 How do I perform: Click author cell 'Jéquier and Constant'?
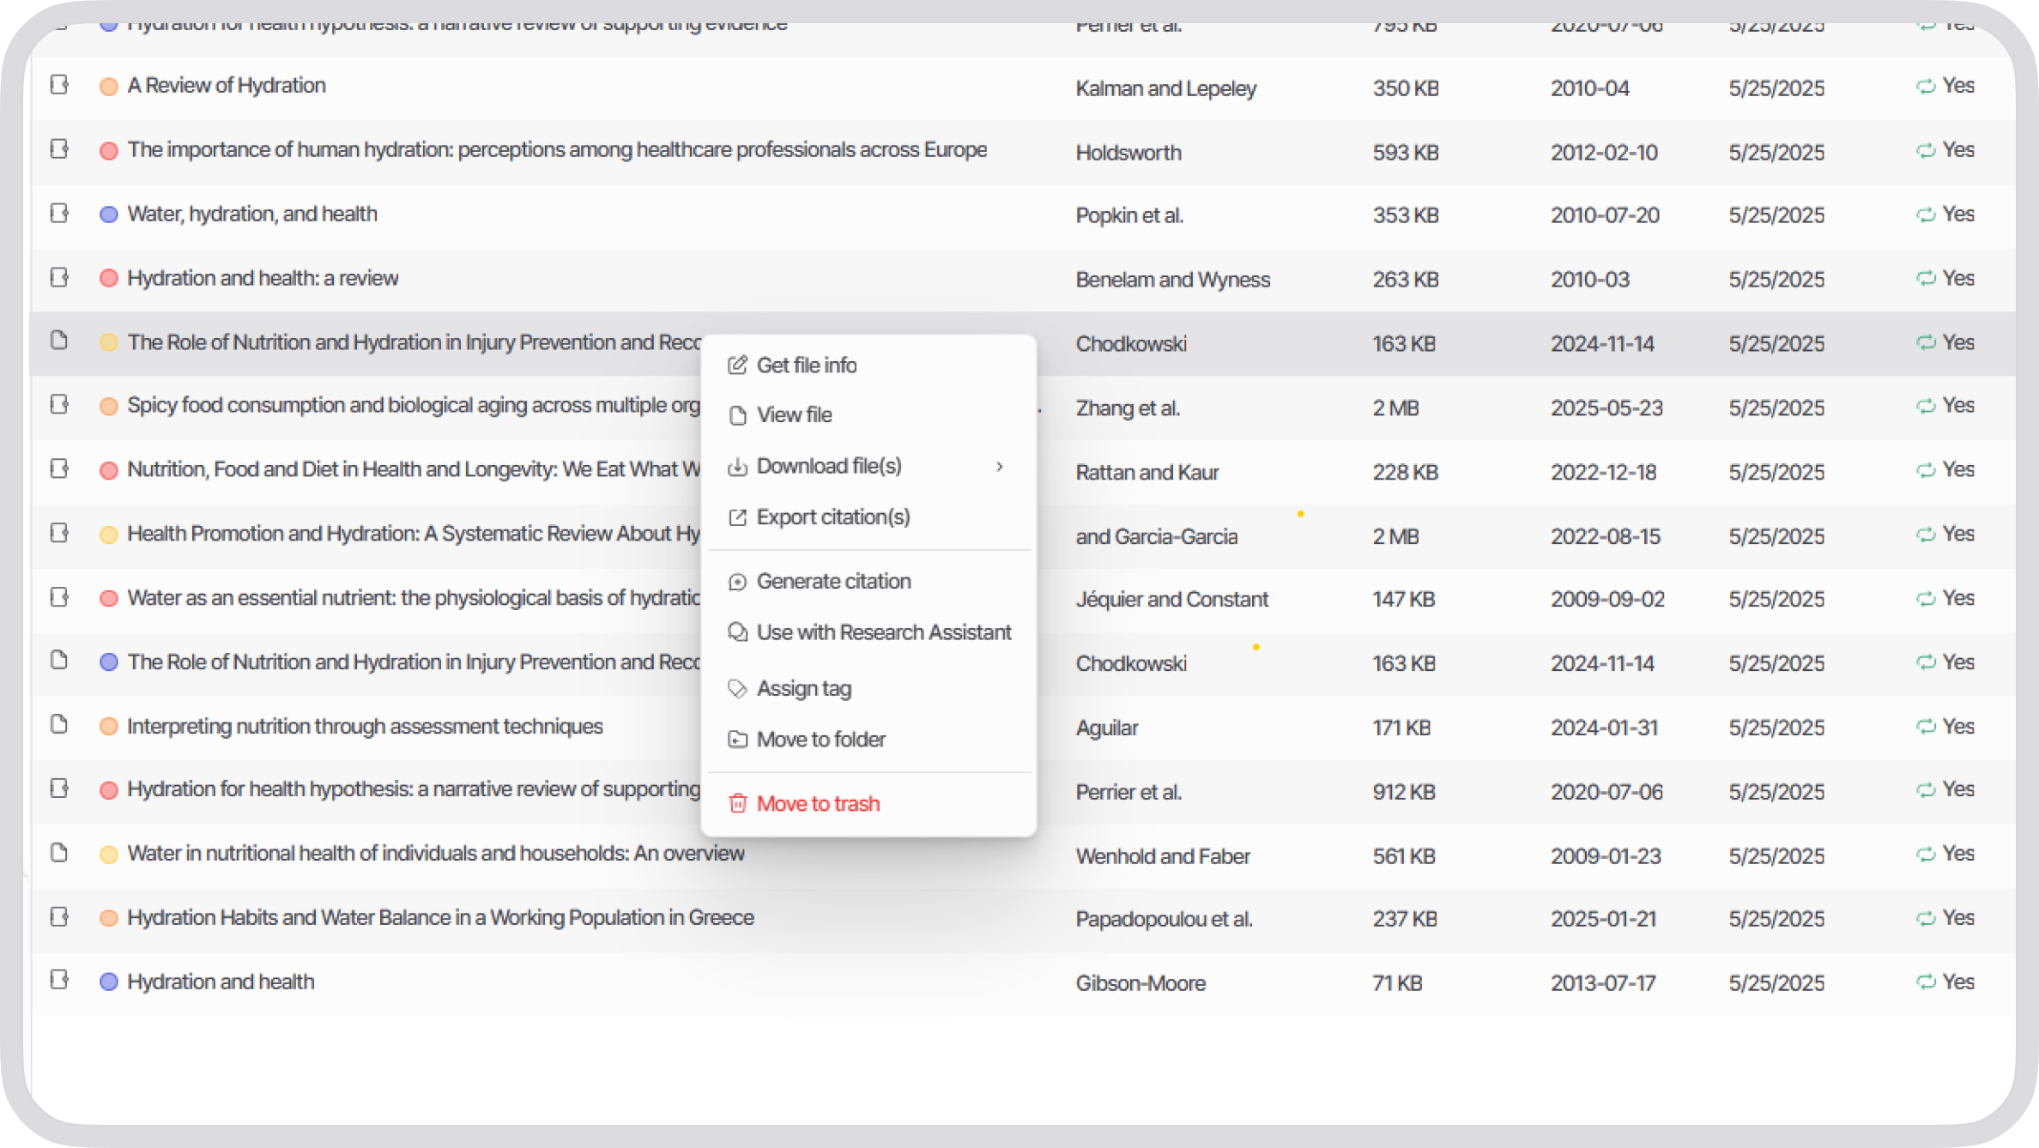1172,600
